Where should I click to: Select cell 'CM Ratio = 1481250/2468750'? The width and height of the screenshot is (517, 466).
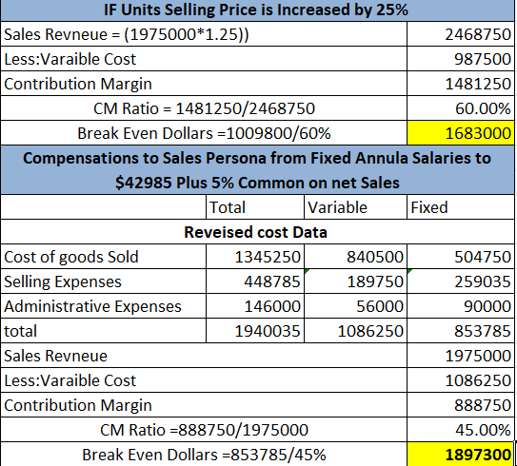click(204, 108)
